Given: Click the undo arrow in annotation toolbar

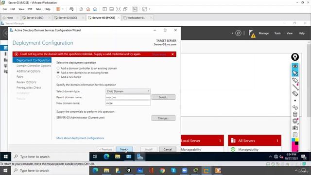Looking at the screenshot, I should [x=295, y=107].
